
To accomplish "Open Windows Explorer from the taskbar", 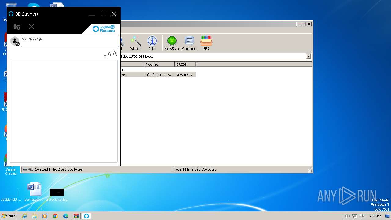I will coord(35,216).
